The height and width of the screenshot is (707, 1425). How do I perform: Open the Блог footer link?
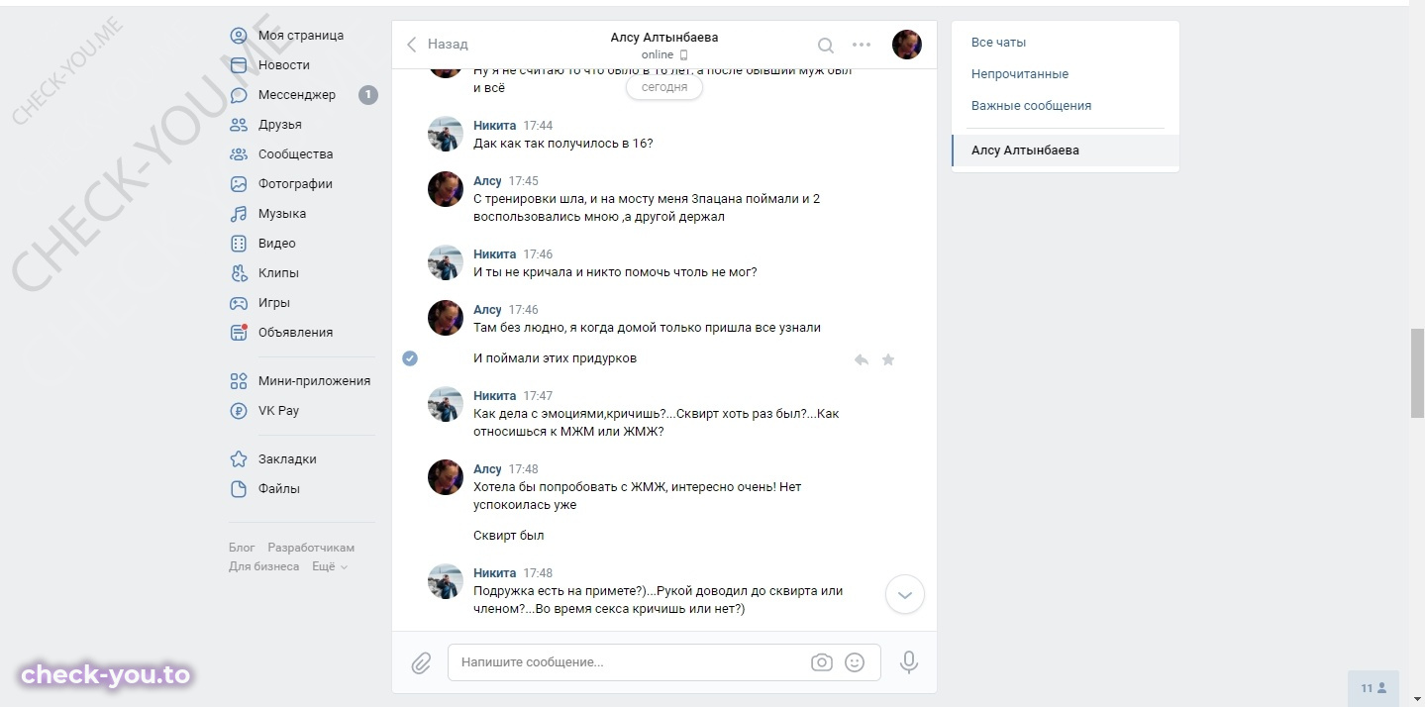242,548
